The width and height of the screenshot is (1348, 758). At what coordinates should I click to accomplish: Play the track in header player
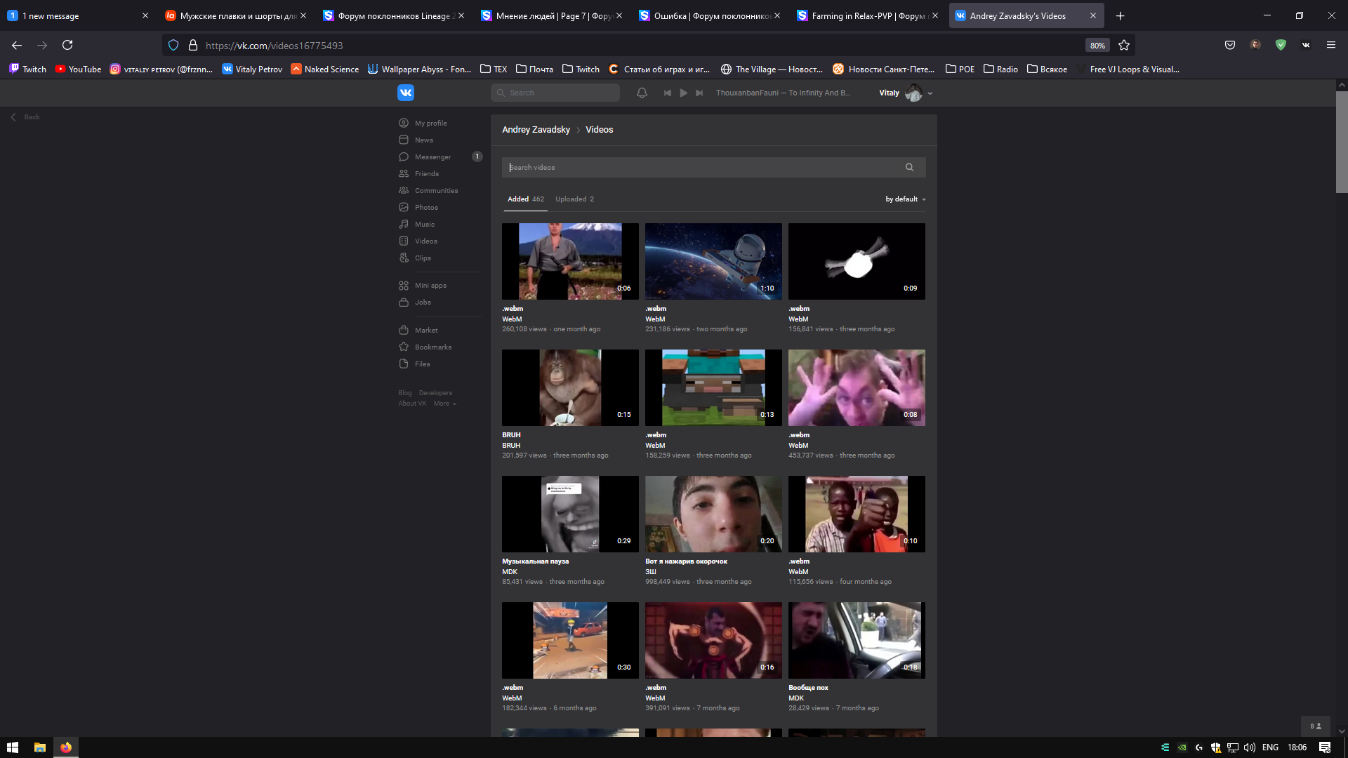[683, 93]
